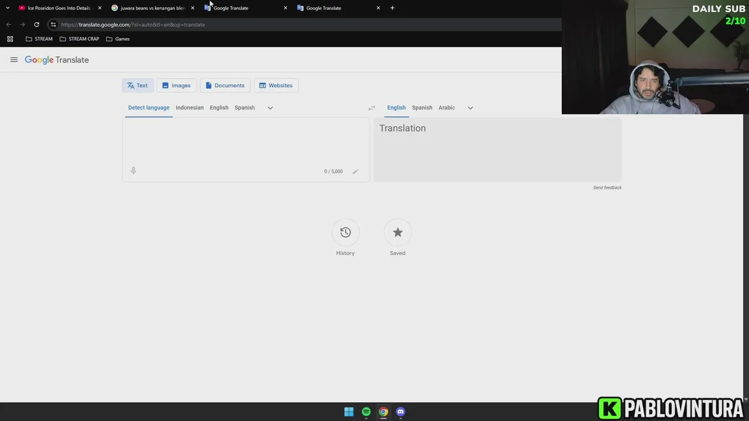Open the handwriting pencil input tool
749x421 pixels.
pyautogui.click(x=355, y=171)
